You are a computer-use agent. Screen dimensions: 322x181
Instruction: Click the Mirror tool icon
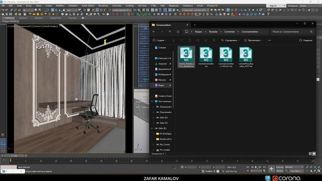click(135, 10)
